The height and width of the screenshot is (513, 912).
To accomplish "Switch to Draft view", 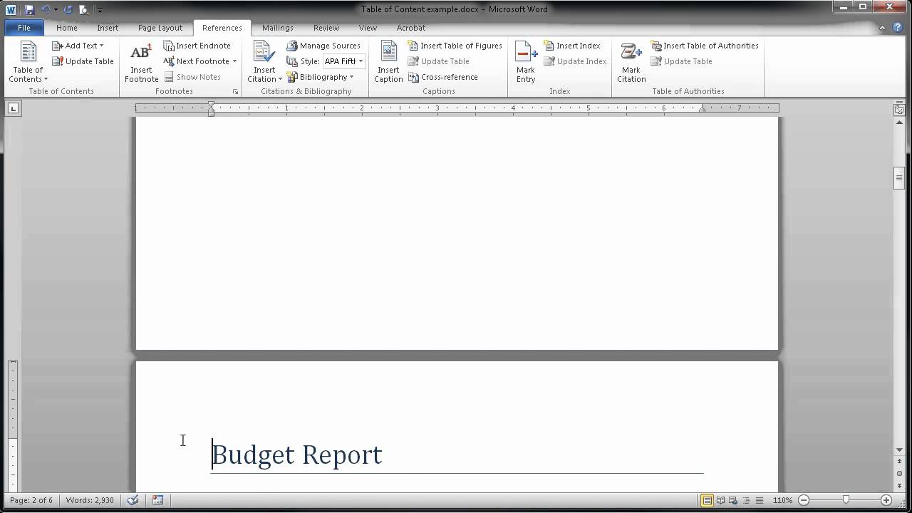I will [x=759, y=500].
